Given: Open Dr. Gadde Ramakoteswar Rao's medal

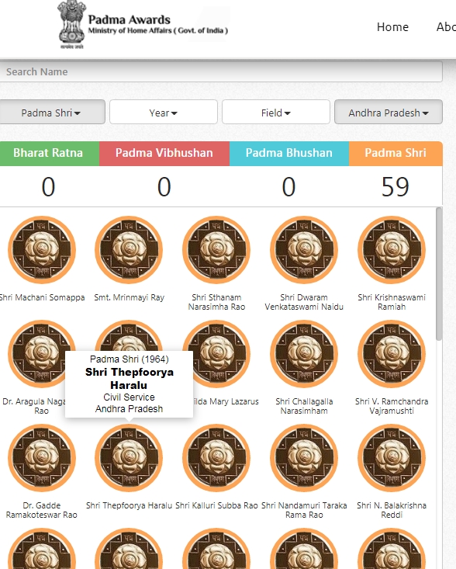Looking at the screenshot, I should (42, 458).
